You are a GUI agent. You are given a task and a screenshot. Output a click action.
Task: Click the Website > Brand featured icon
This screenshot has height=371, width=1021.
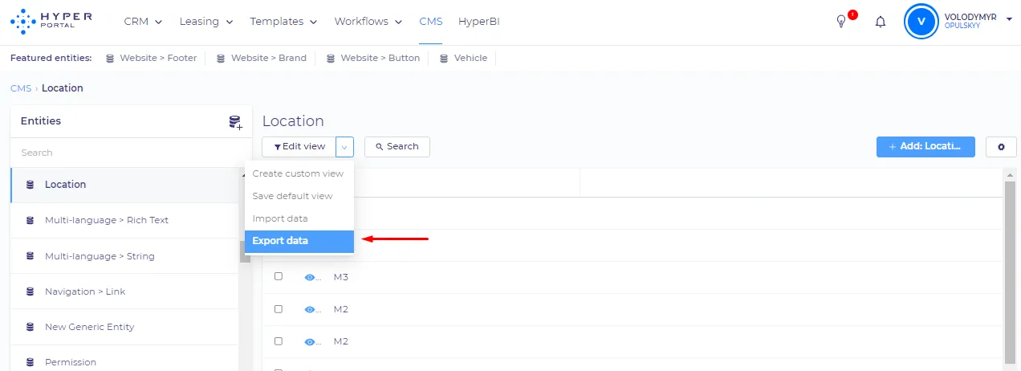point(220,59)
